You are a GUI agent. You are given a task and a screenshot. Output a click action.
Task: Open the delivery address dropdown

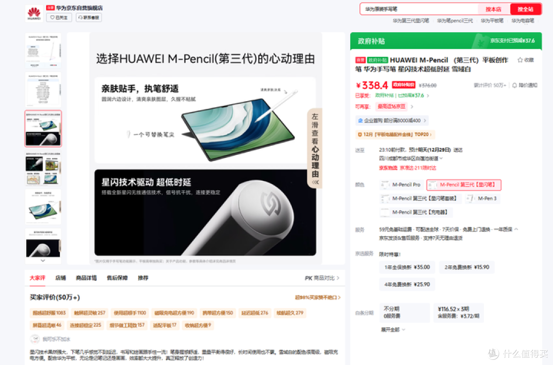[x=411, y=159]
